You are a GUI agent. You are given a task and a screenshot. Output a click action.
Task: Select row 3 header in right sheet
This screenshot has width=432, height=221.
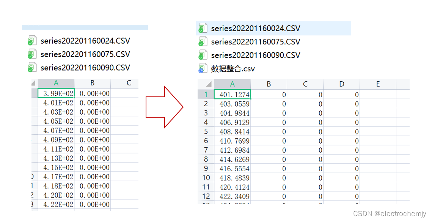(x=206, y=113)
